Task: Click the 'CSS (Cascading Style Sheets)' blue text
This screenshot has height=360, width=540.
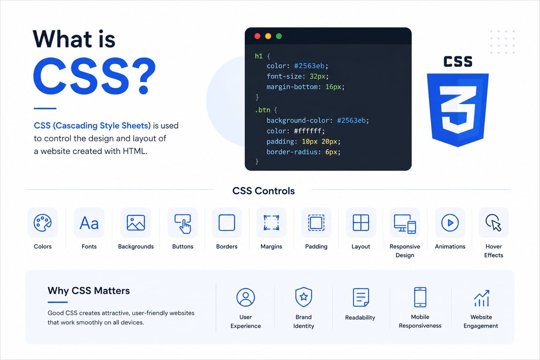Action: coord(92,126)
